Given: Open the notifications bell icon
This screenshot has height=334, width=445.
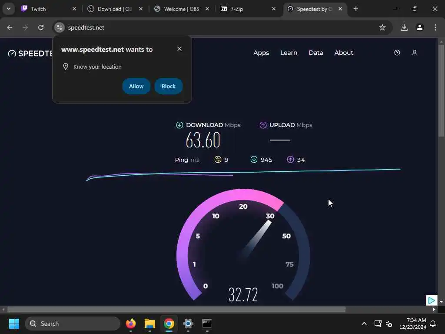Looking at the screenshot, I should click(433, 324).
